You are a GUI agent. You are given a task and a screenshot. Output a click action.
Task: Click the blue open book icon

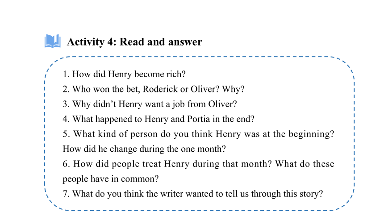click(53, 41)
